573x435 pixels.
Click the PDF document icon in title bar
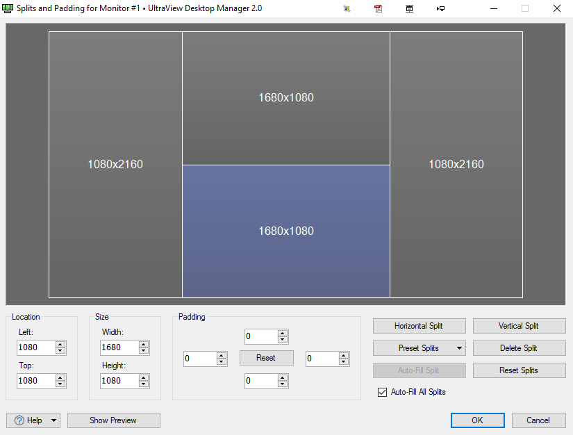379,8
